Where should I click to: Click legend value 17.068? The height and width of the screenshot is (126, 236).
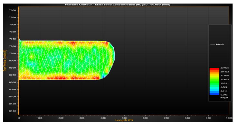225,76
